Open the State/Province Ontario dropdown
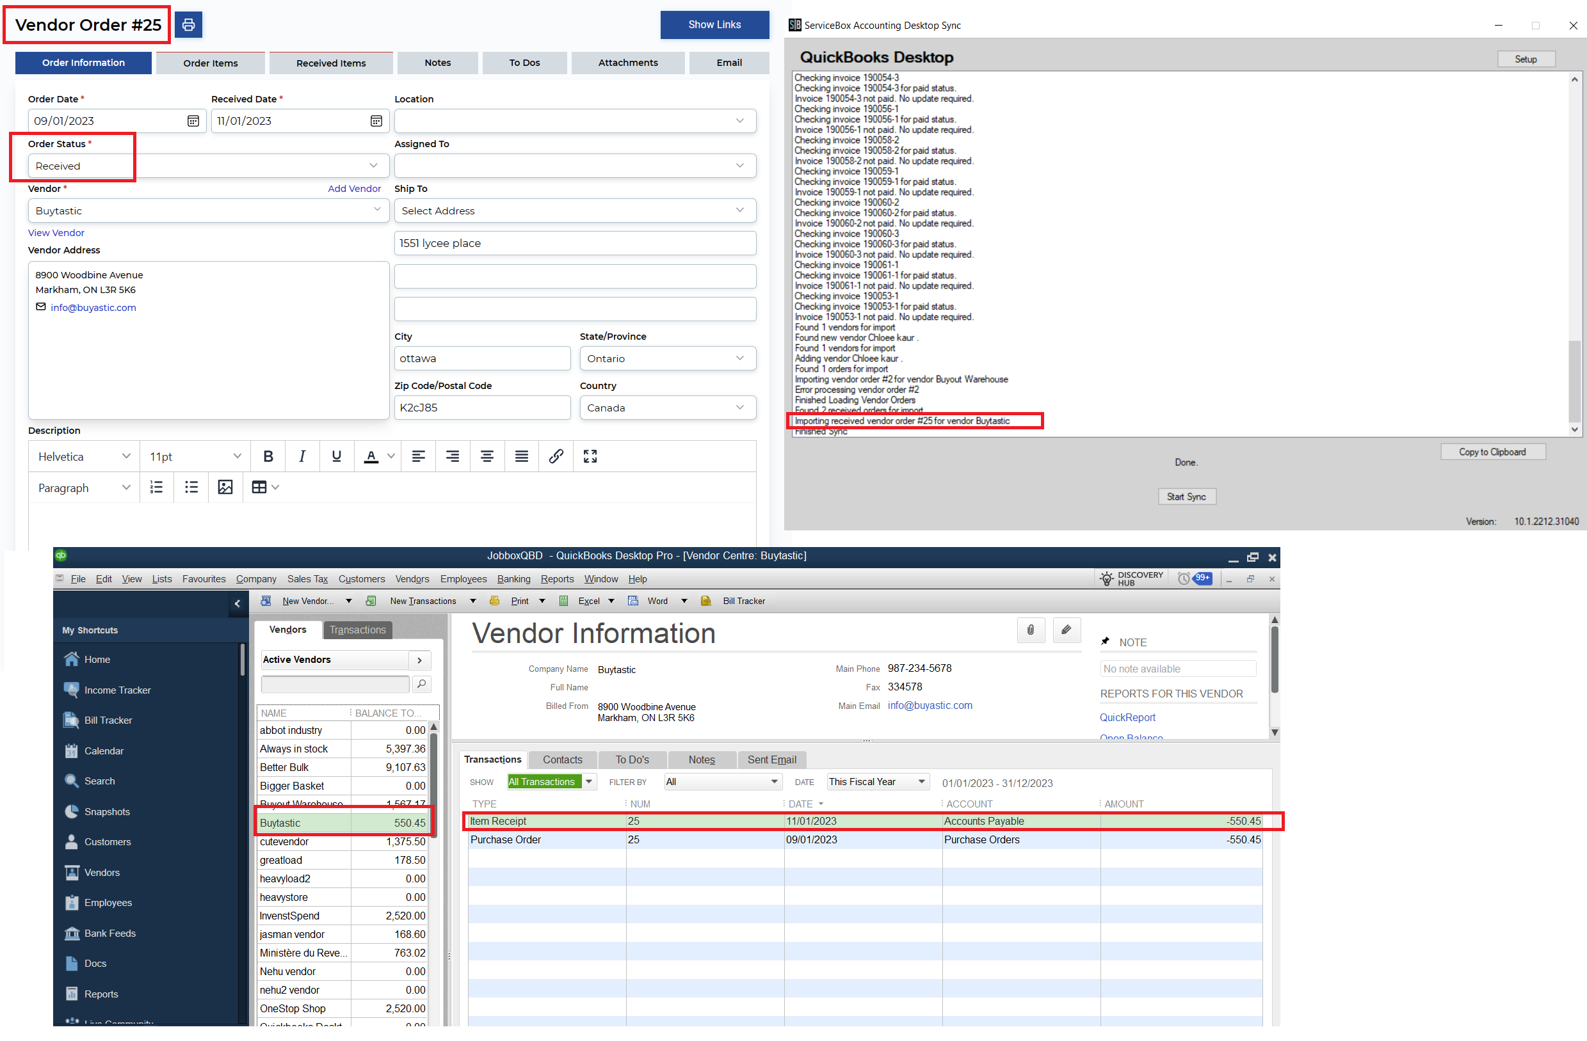Image resolution: width=1587 pixels, height=1041 pixels. pyautogui.click(x=739, y=358)
